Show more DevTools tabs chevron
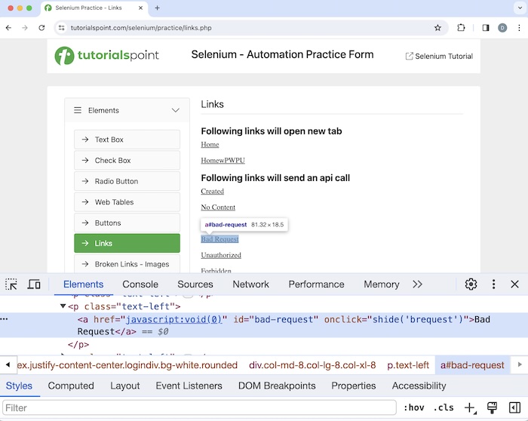528x421 pixels. click(417, 284)
